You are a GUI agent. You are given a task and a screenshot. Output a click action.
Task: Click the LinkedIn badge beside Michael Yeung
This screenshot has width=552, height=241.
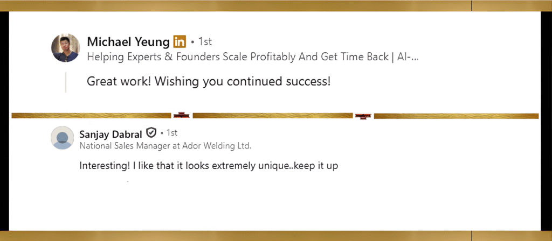(180, 41)
